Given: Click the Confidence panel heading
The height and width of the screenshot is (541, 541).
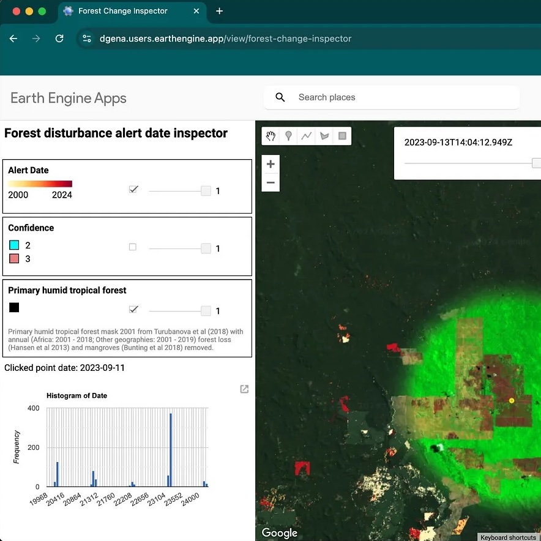Looking at the screenshot, I should tap(31, 228).
